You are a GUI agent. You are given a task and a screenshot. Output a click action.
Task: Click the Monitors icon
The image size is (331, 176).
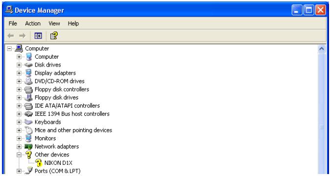click(28, 138)
